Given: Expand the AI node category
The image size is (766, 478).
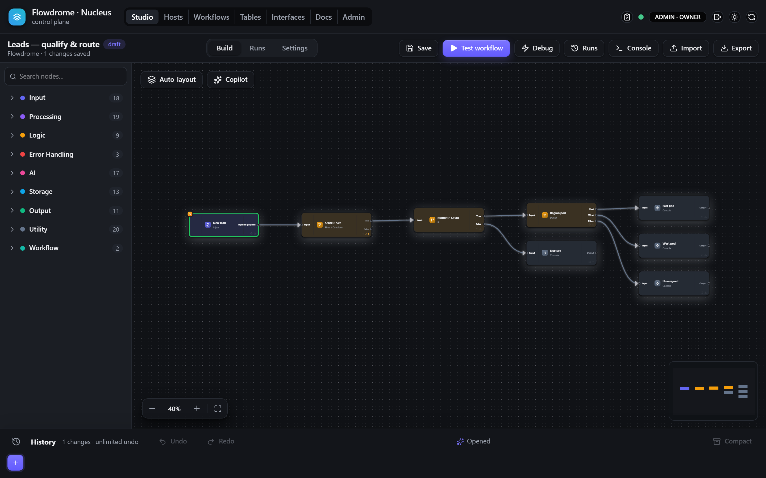Looking at the screenshot, I should 65,173.
